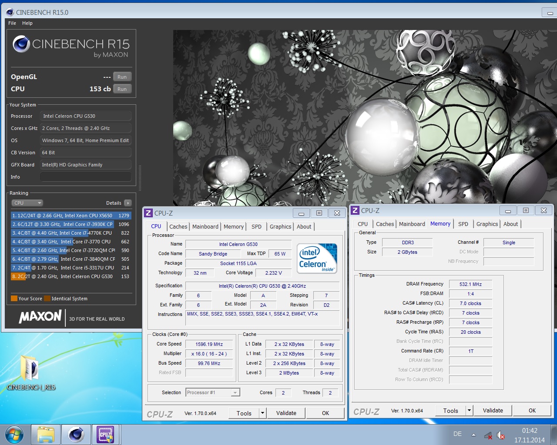This screenshot has width=557, height=445.
Task: Click the muted volume tray icon
Action: pyautogui.click(x=501, y=435)
